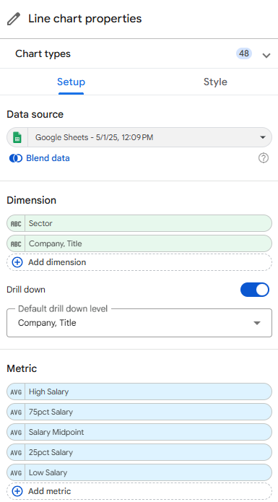
Task: Select the 25pct Salary metric field
Action: (x=139, y=452)
